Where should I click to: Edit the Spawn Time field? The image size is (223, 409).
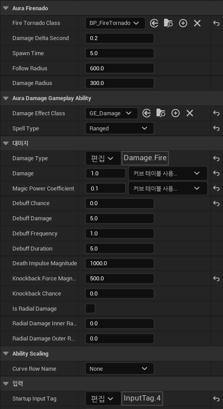click(120, 53)
